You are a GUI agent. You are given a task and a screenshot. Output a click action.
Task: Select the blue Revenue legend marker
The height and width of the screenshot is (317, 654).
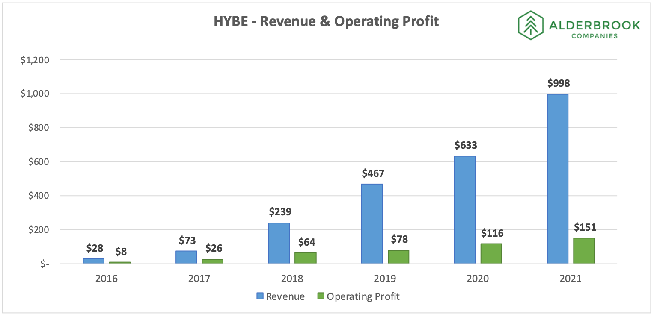(x=259, y=296)
